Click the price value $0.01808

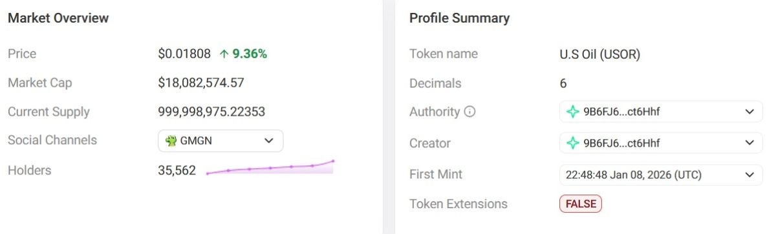tap(184, 54)
